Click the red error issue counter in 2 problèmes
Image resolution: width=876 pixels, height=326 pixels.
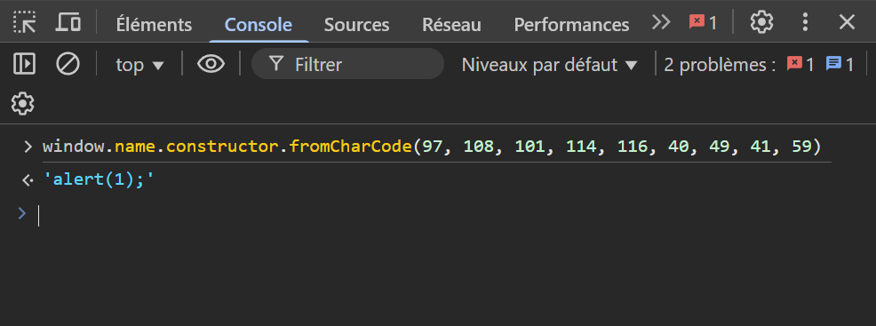pos(800,65)
